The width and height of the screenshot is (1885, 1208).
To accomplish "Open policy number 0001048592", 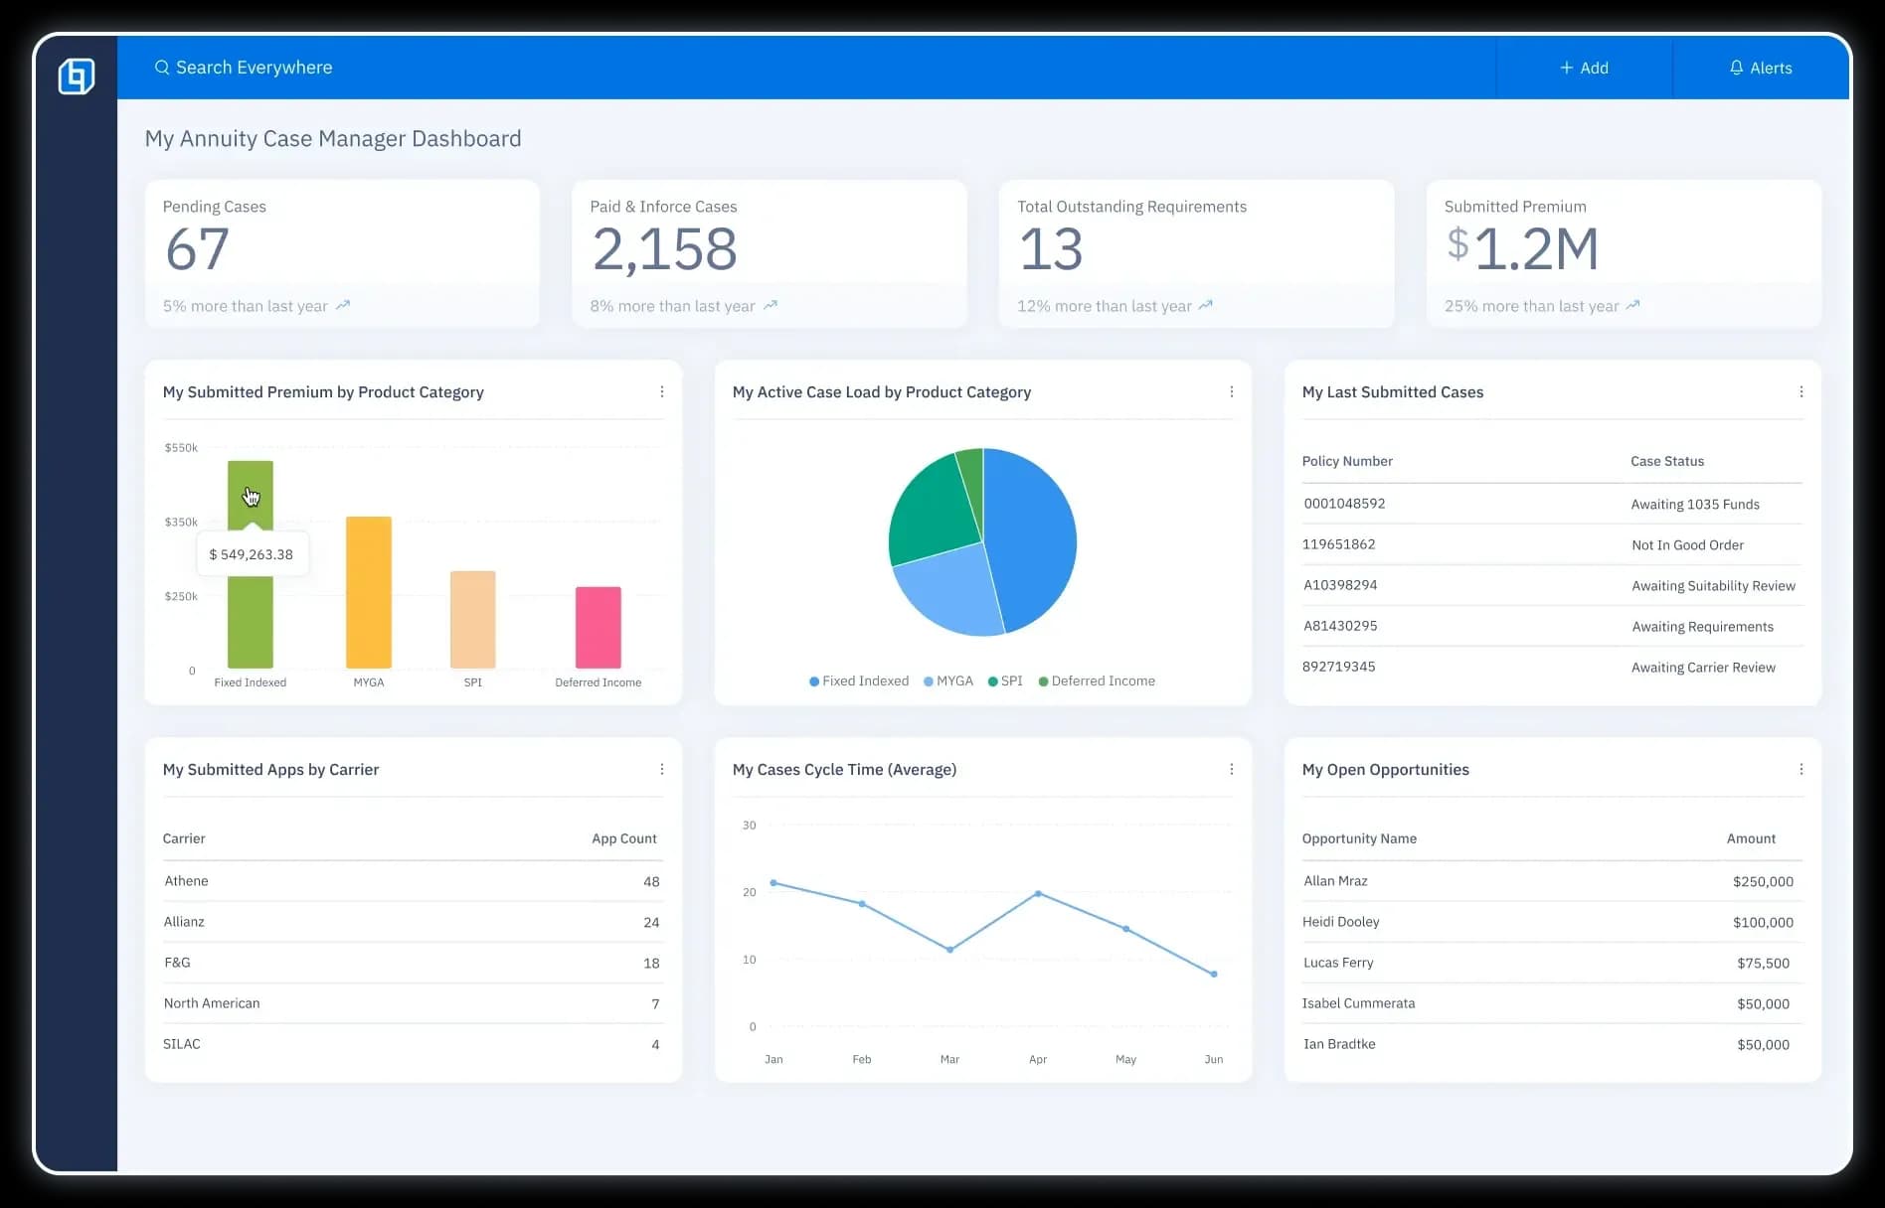I will coord(1344,504).
